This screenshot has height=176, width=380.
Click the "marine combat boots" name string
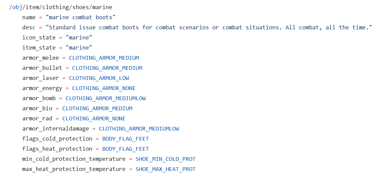80,18
